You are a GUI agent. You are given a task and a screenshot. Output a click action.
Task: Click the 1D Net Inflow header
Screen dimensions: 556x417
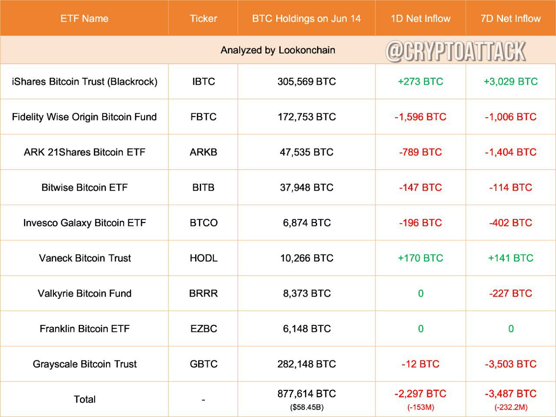click(420, 19)
